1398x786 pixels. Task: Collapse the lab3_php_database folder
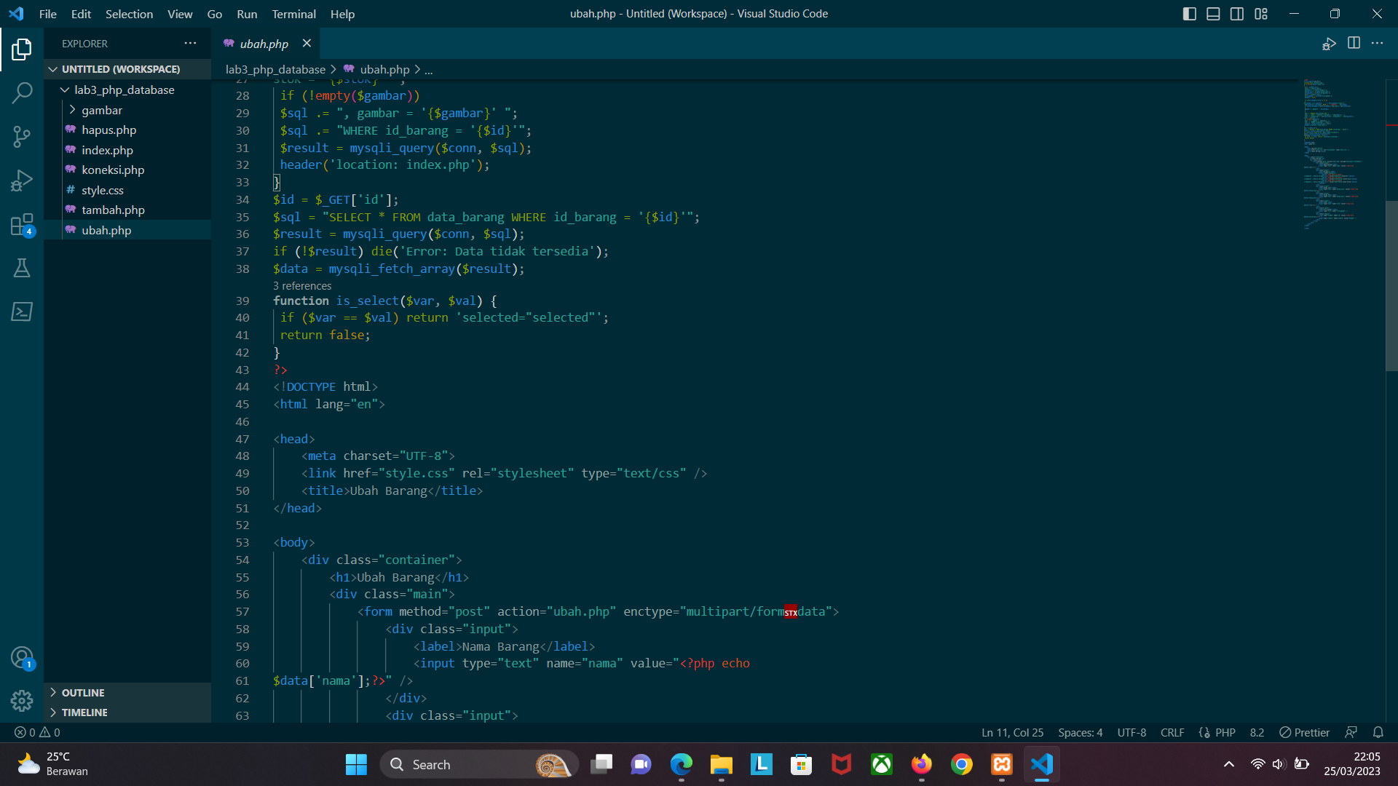click(124, 90)
